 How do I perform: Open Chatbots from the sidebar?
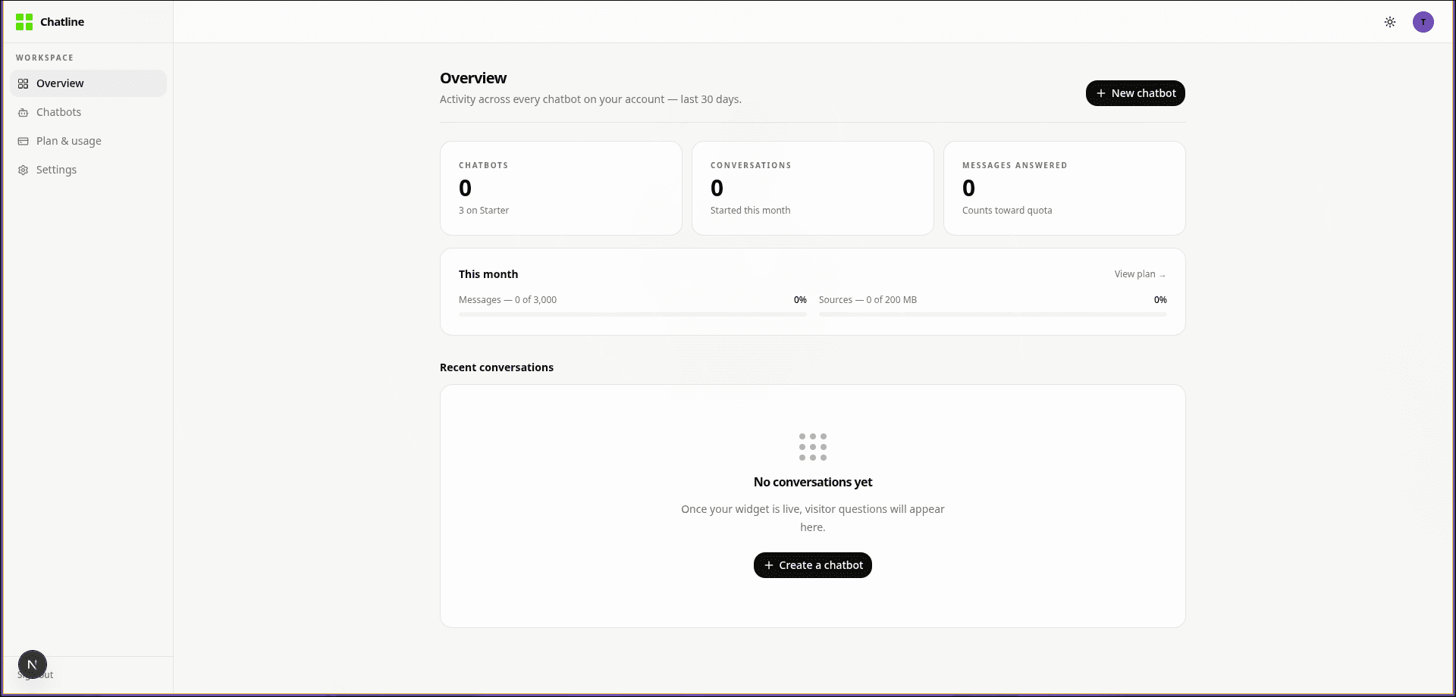(x=88, y=112)
